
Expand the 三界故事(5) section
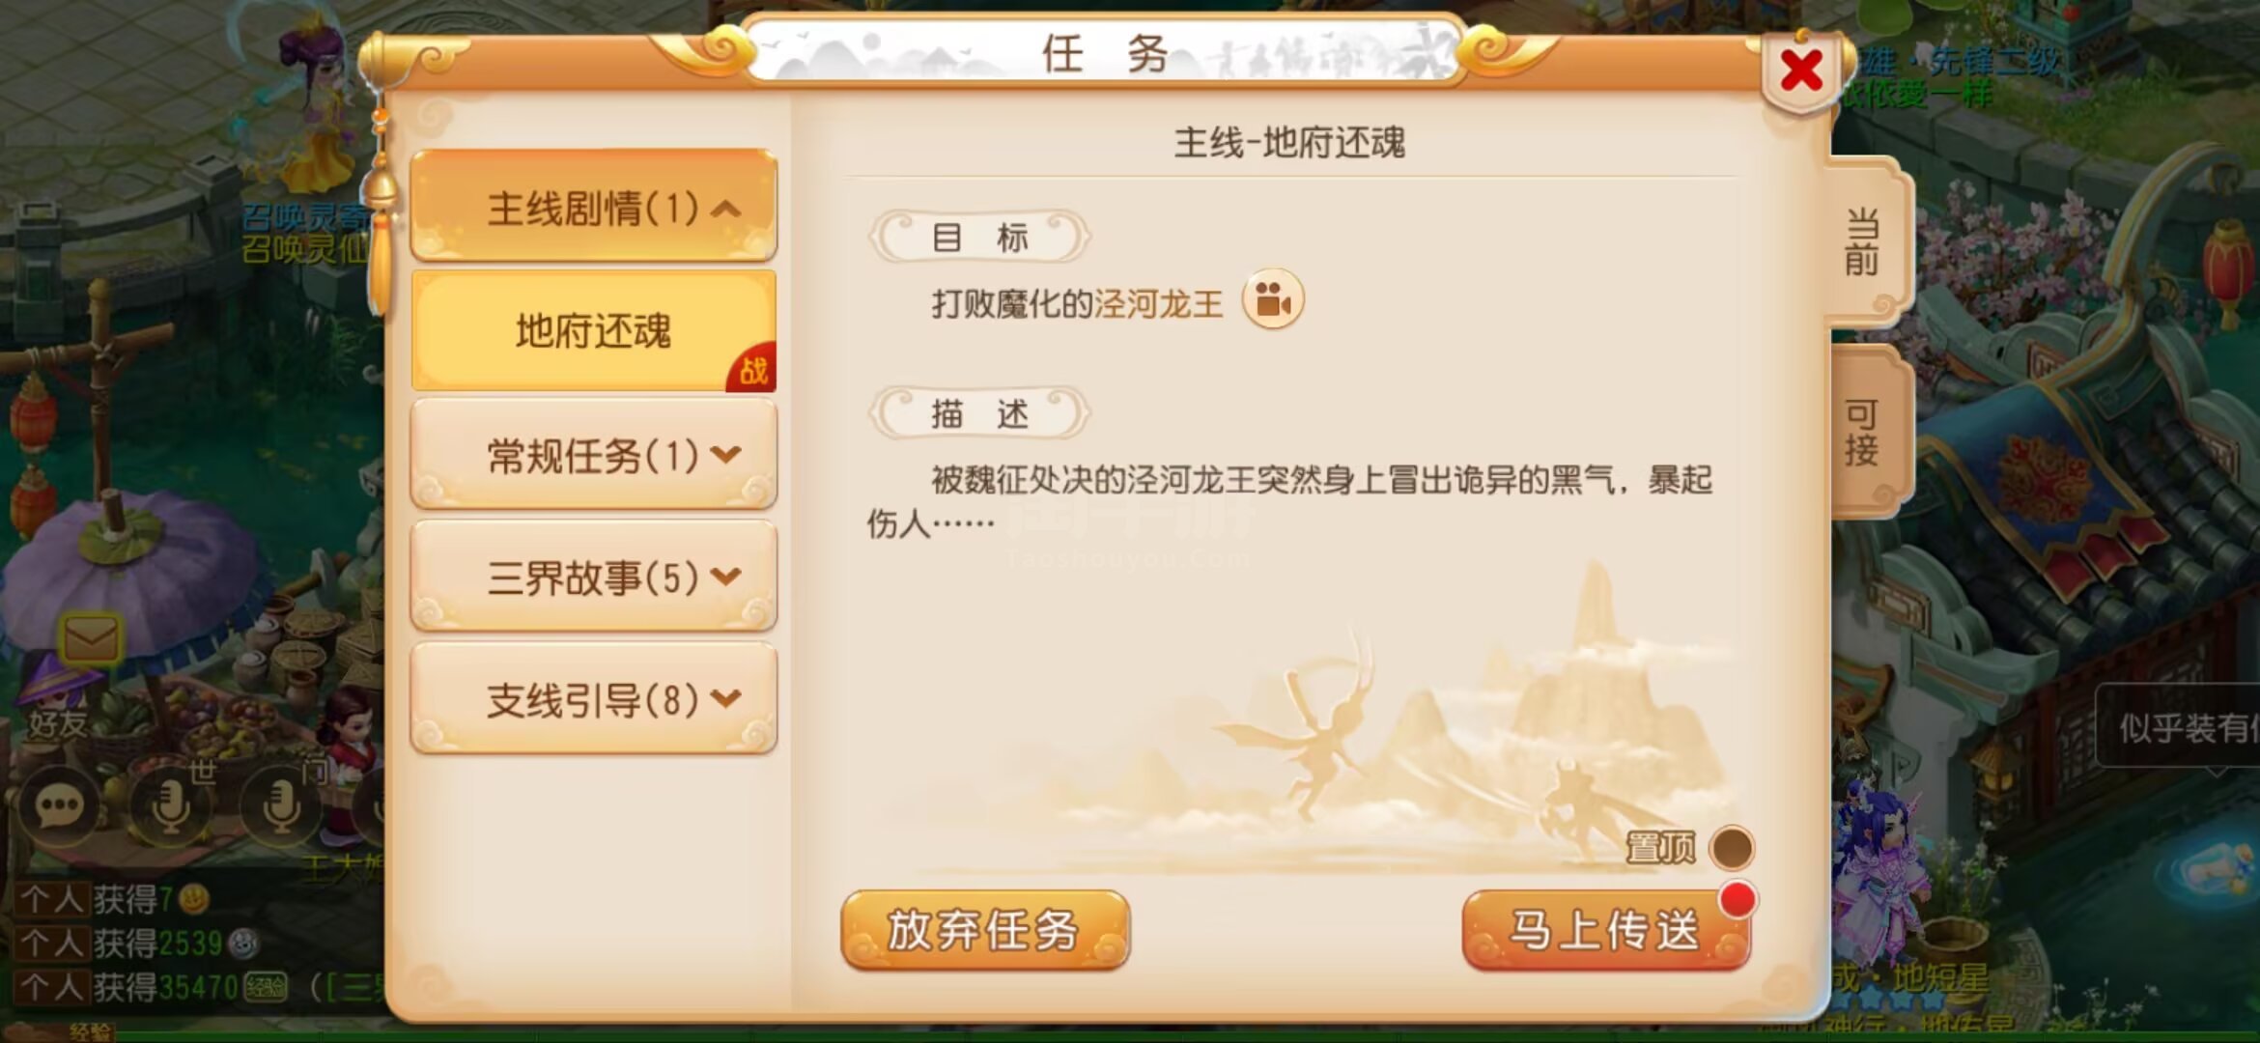point(594,577)
